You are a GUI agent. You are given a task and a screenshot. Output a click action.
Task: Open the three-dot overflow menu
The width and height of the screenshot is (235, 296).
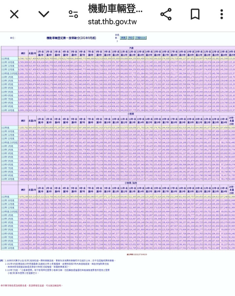coord(222,14)
